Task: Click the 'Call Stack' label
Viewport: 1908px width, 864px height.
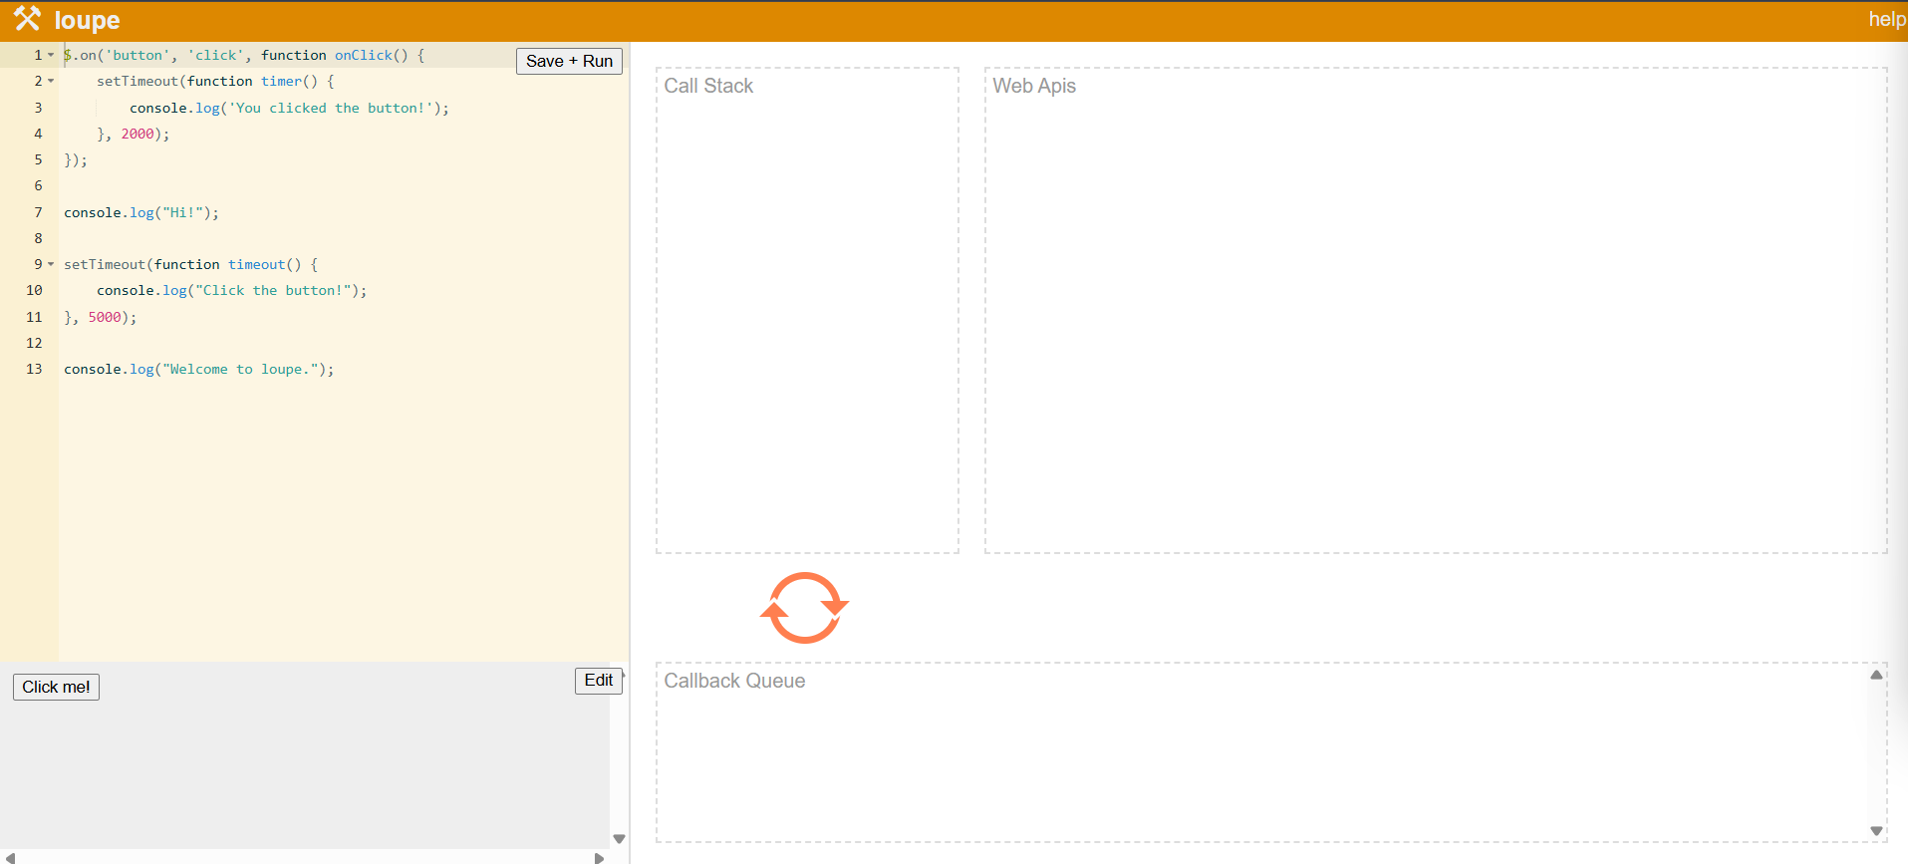Action: (x=708, y=86)
